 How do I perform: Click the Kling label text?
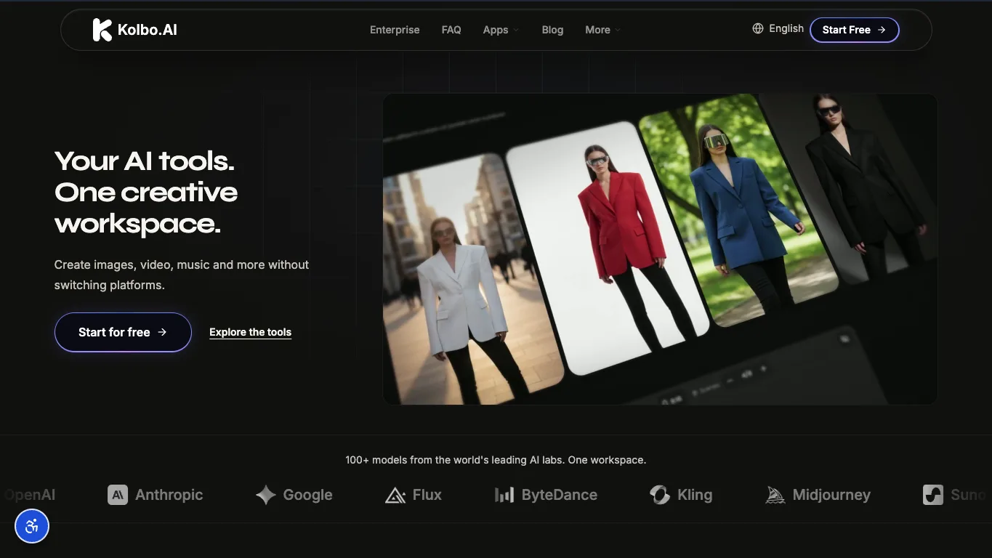[695, 495]
